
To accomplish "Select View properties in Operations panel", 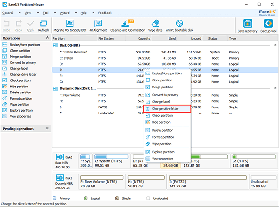I will (17, 116).
